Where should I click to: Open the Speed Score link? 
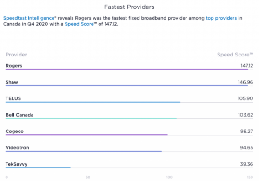(x=80, y=24)
